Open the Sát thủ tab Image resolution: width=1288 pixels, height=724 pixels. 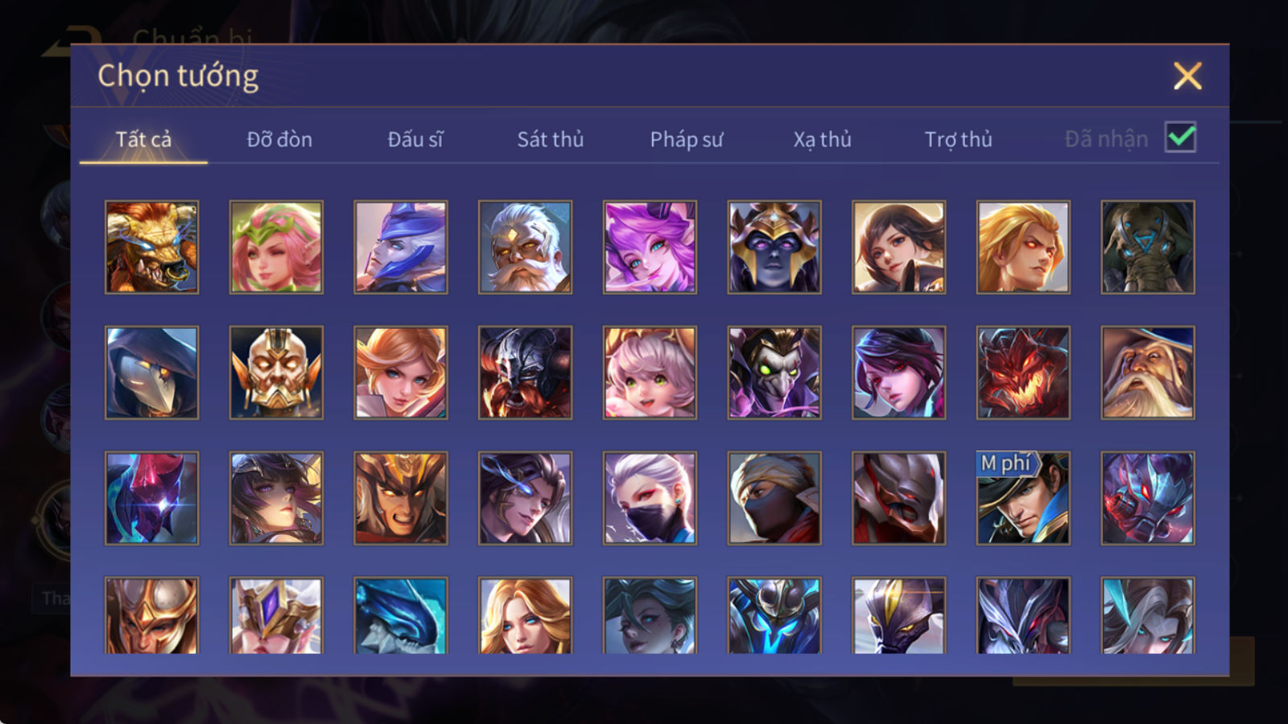tap(551, 139)
